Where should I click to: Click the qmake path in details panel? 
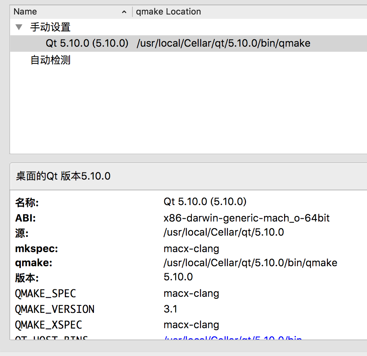click(x=250, y=263)
